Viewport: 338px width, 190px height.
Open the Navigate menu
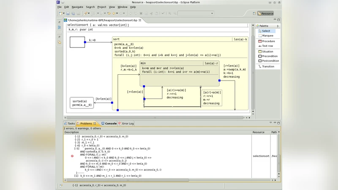77,7
